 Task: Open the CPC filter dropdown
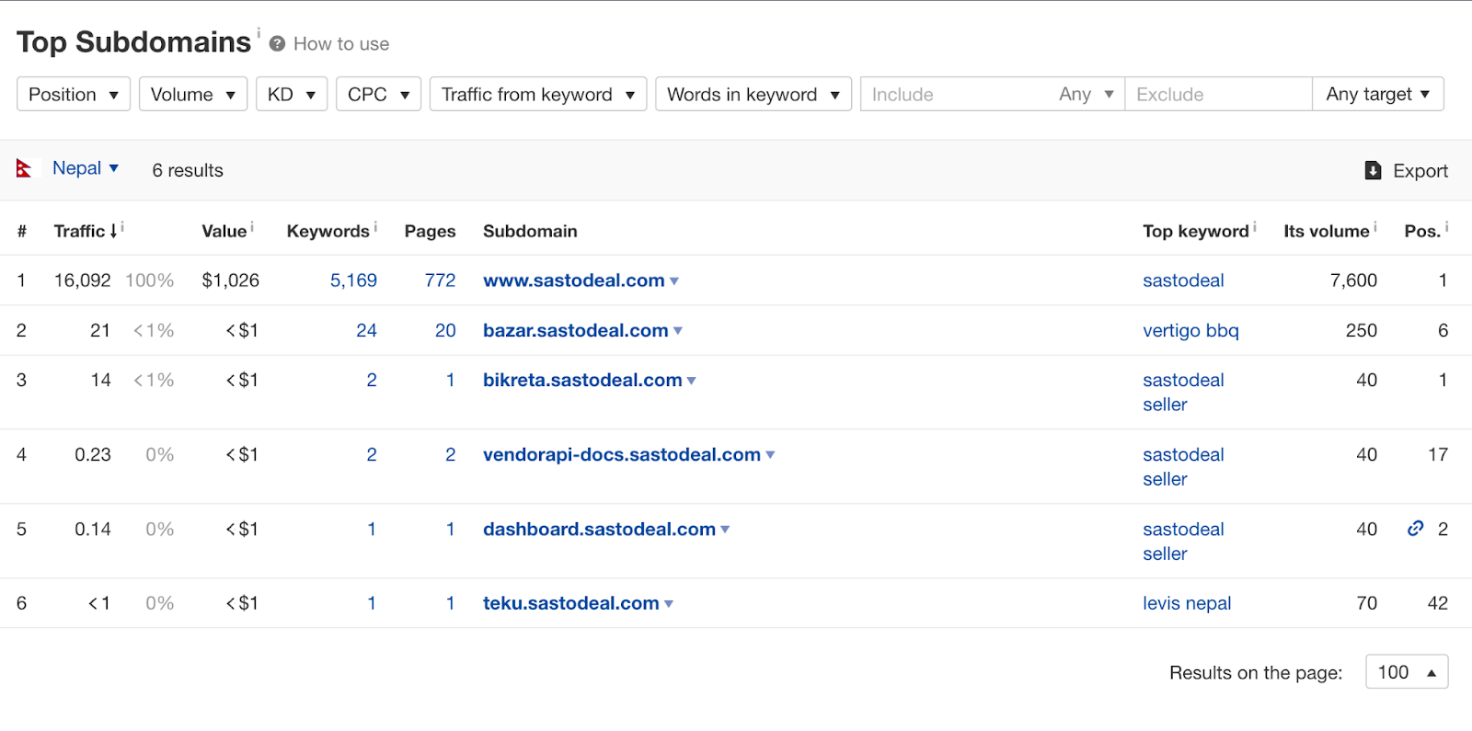point(378,94)
